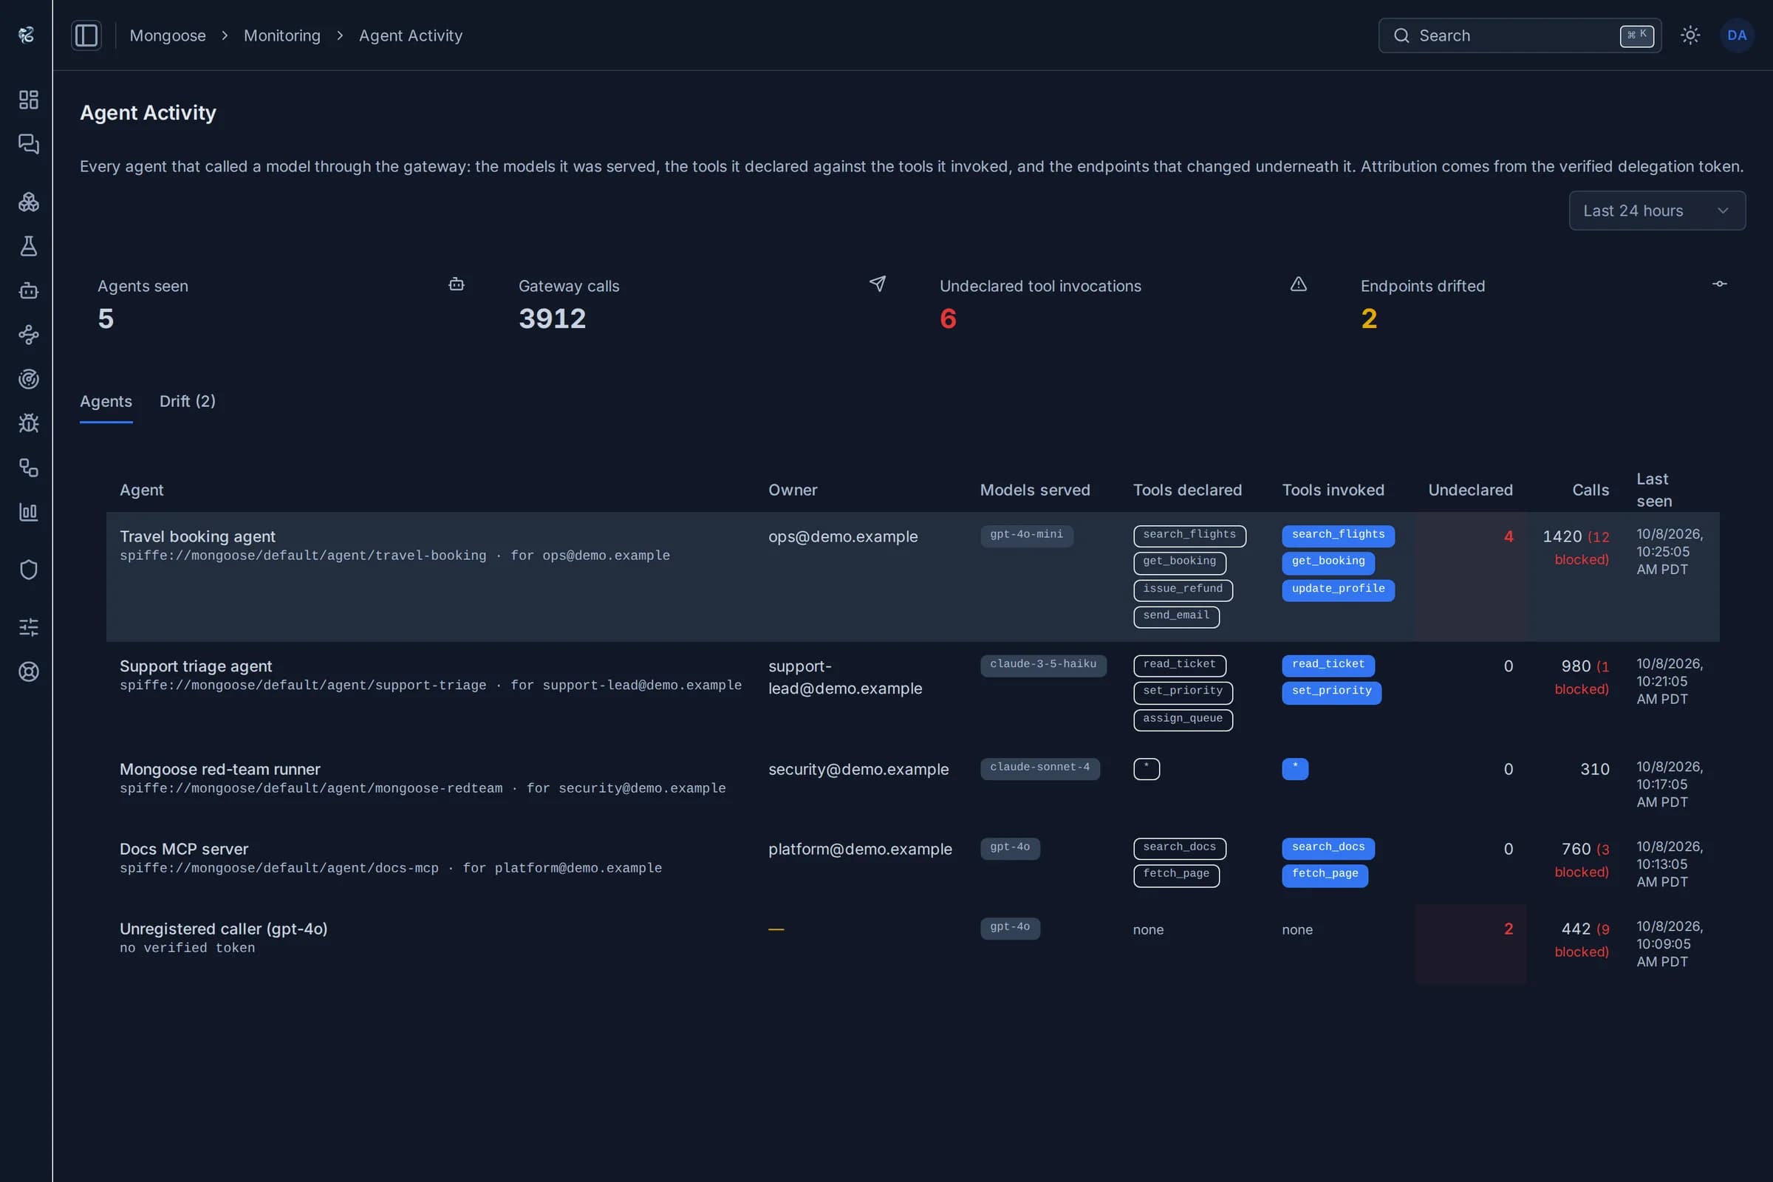Screen dimensions: 1773x1182
Task: Click the Gateway calls paper-plane icon
Action: coord(878,284)
